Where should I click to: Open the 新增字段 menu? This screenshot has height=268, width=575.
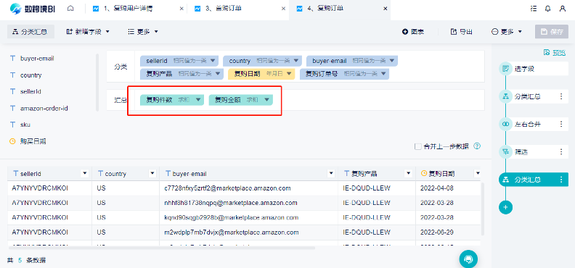click(88, 32)
